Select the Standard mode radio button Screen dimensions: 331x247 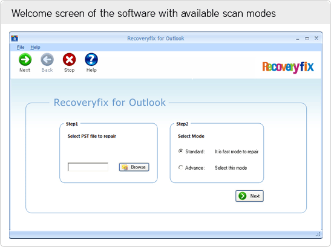180,151
